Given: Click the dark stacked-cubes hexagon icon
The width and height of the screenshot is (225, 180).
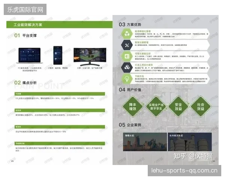Looking at the screenshot, I should point(127,67).
